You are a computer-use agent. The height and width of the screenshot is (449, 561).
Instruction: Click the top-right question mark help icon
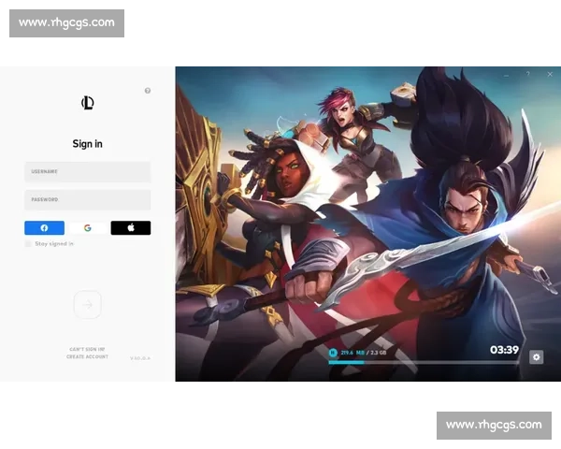point(527,74)
